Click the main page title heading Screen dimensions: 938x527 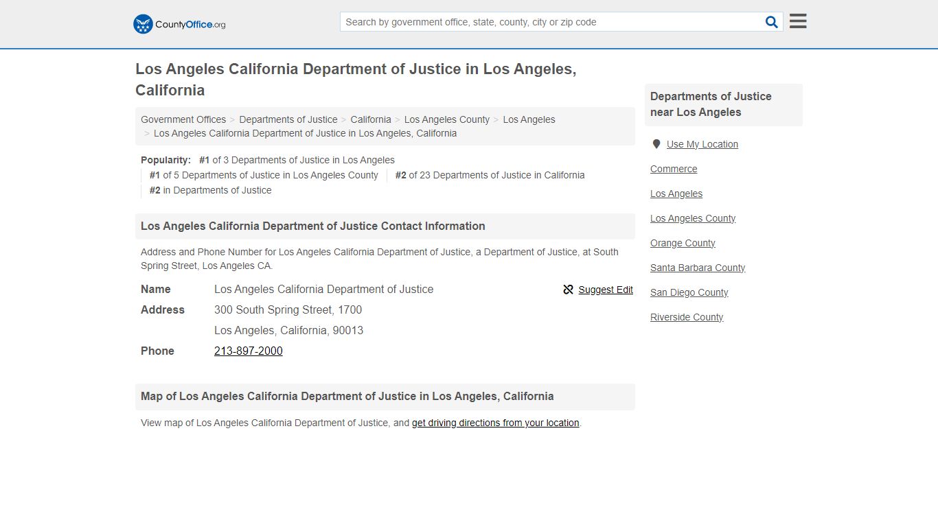[x=356, y=80]
